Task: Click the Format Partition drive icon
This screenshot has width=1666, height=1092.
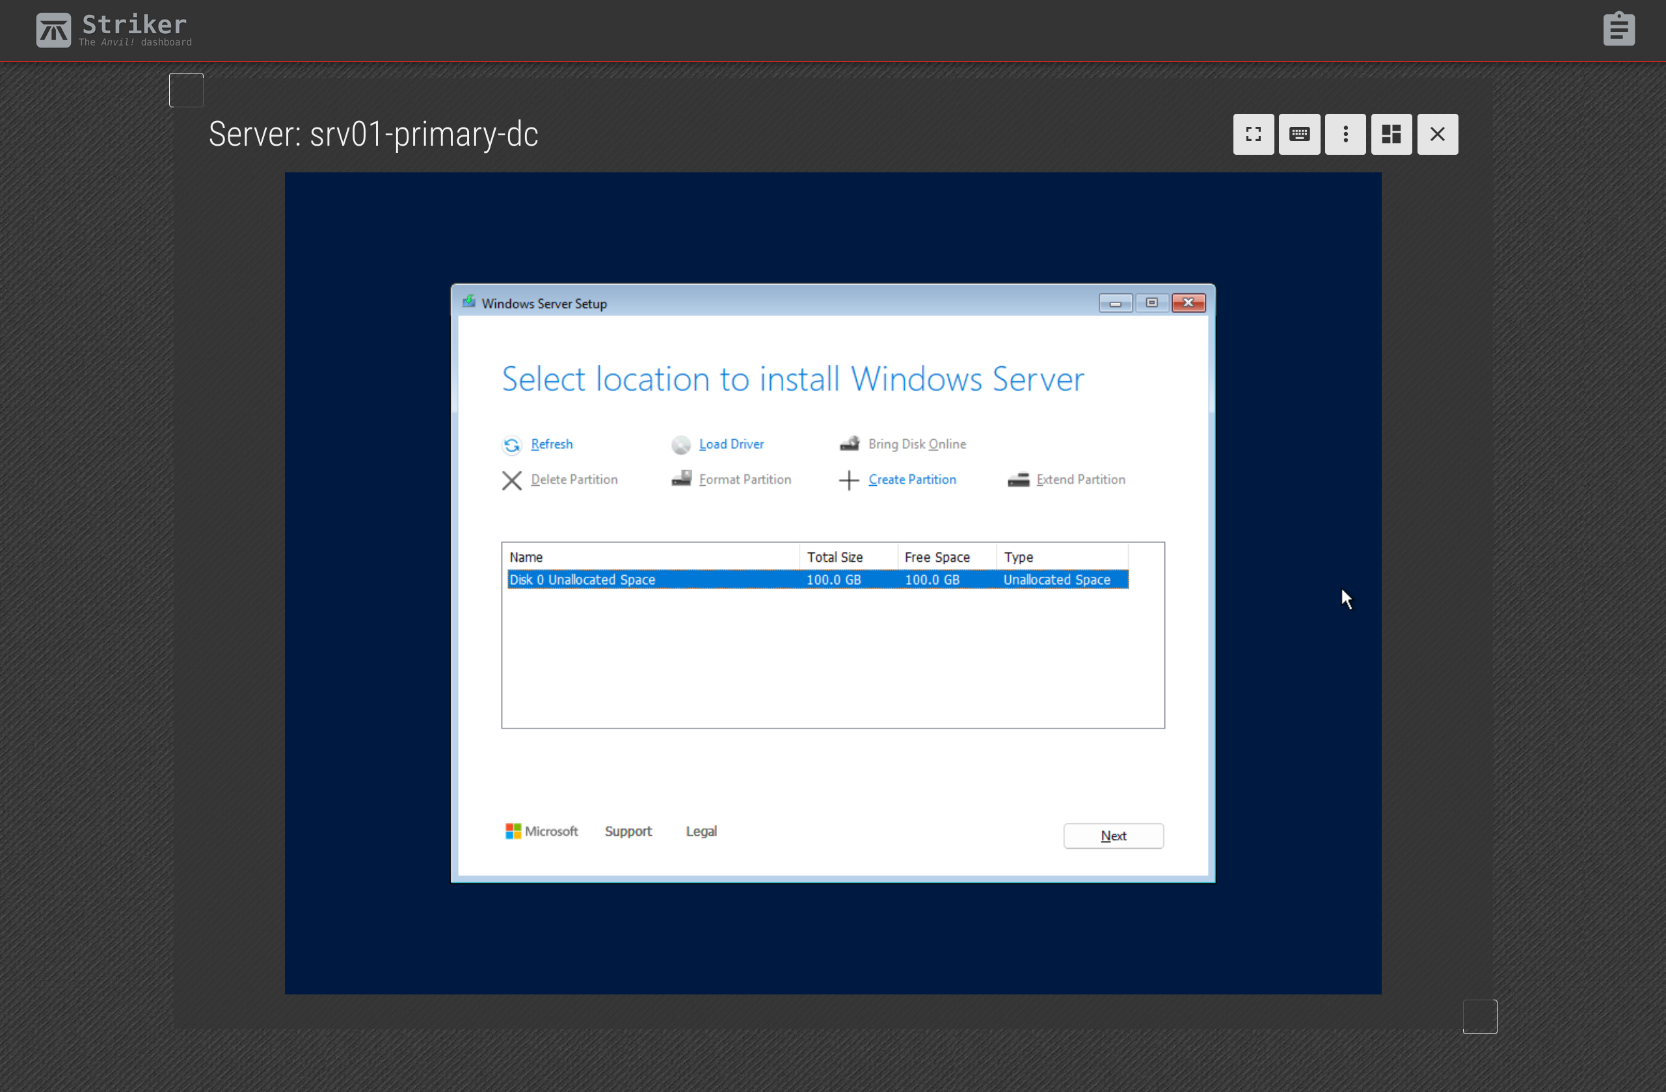Action: 681,479
